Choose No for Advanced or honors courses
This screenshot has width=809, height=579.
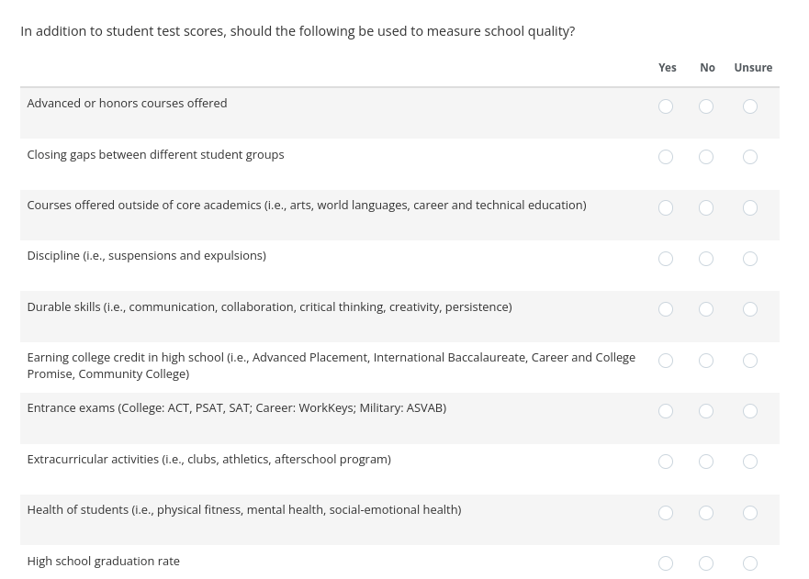point(706,106)
